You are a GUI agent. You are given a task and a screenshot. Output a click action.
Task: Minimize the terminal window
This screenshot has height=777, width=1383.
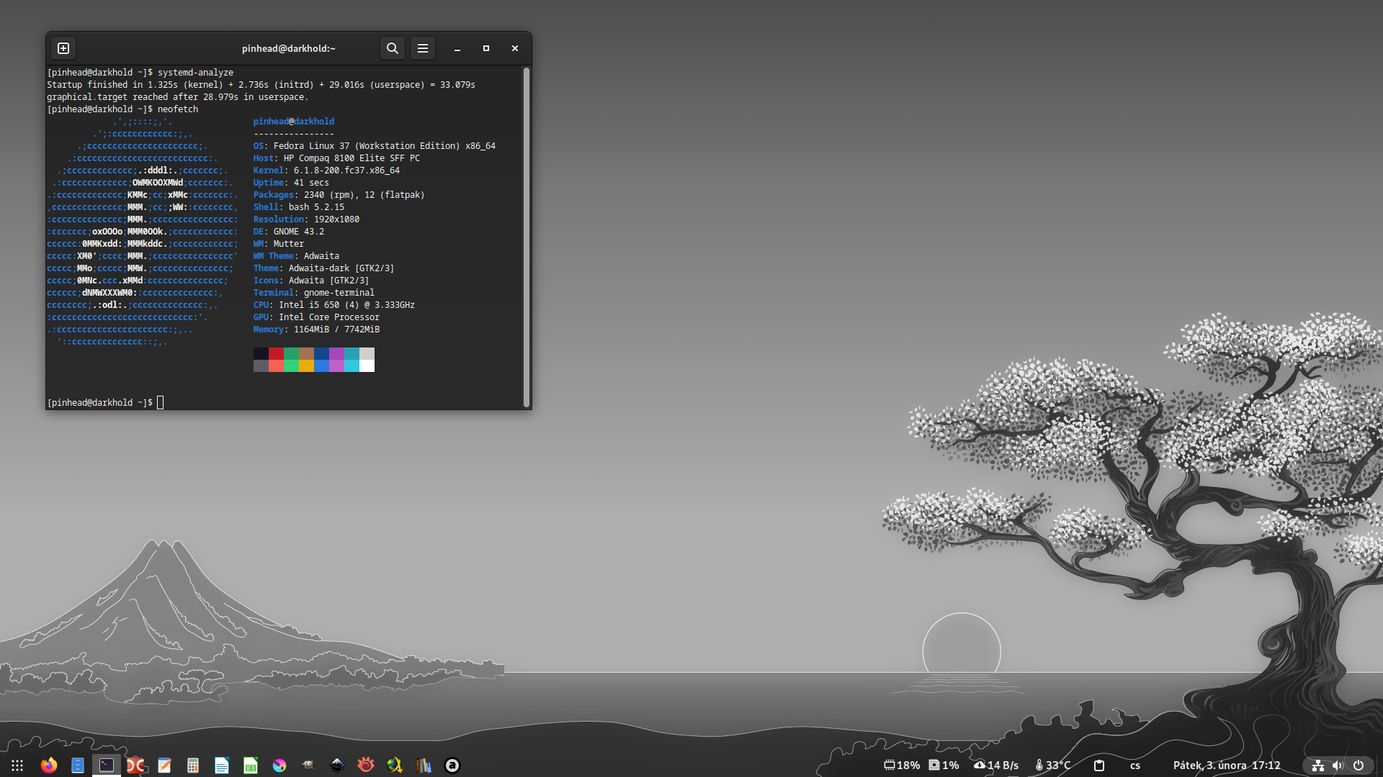(x=457, y=48)
